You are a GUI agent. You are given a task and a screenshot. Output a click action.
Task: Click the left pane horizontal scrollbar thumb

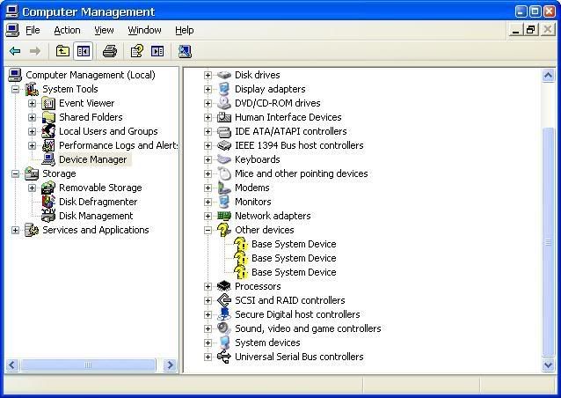click(x=87, y=365)
